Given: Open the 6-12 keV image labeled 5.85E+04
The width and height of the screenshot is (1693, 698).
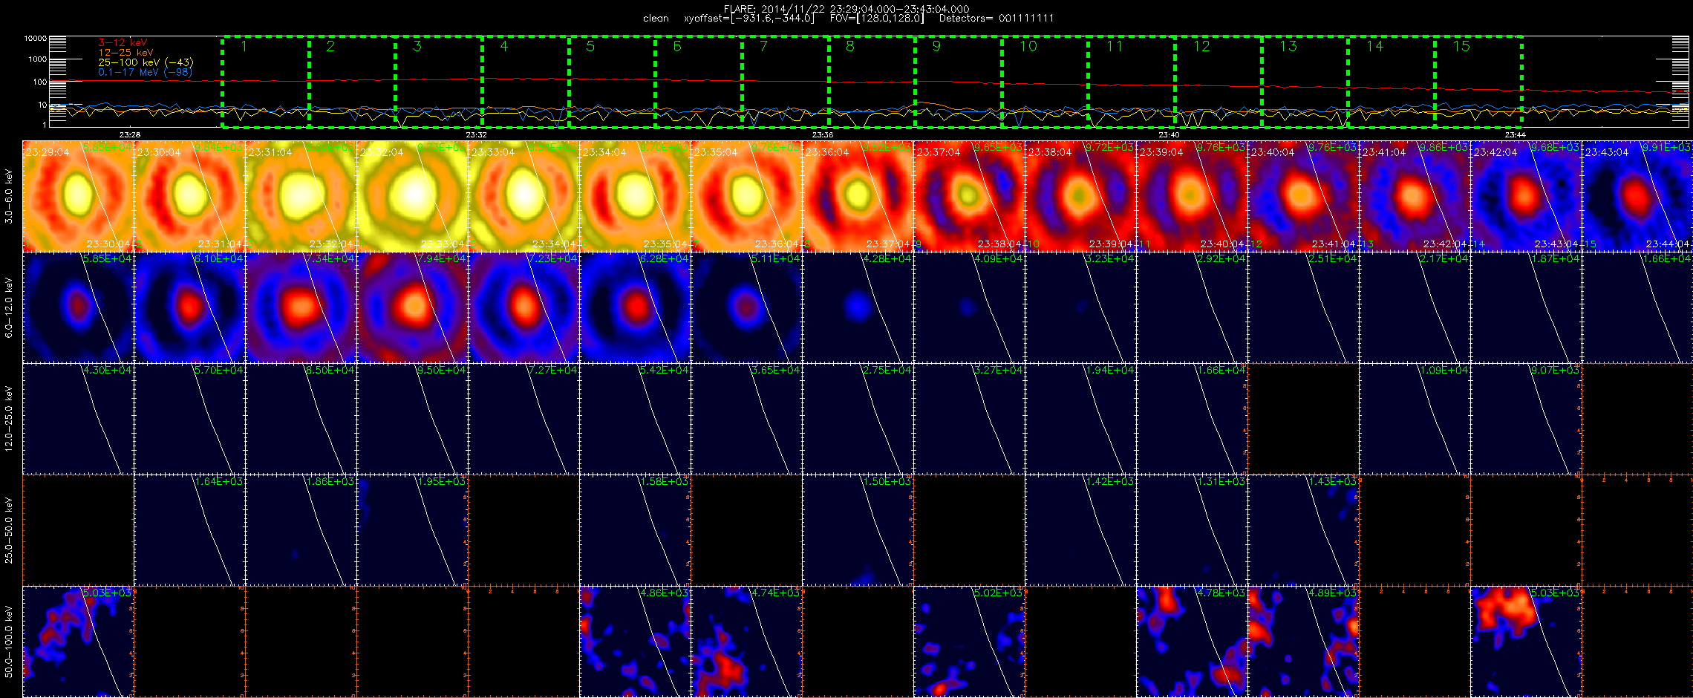Looking at the screenshot, I should [x=78, y=307].
